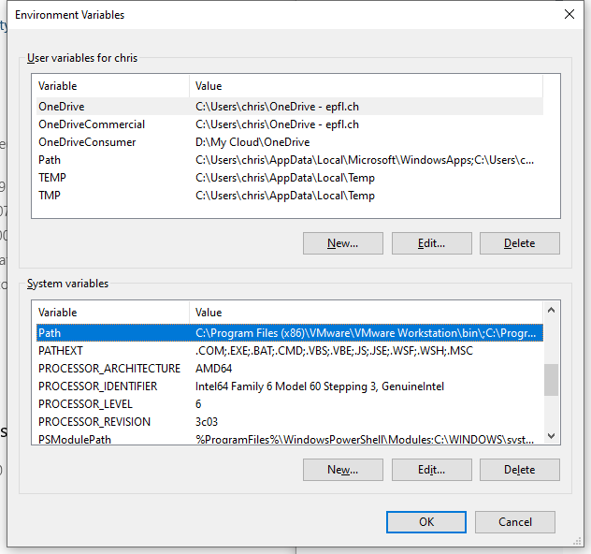Select the PATHEXT system variable

click(61, 351)
